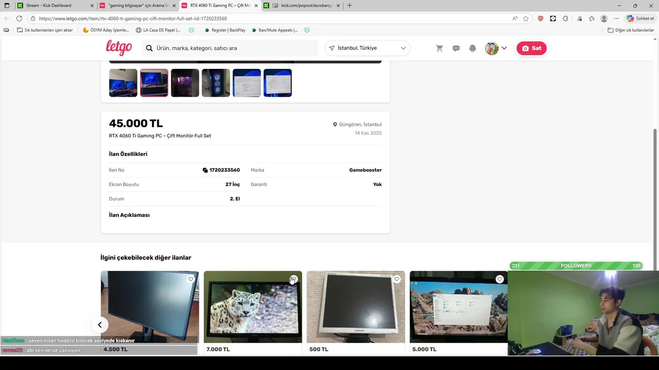Switch to "gaming bilgisayar" için Arama tab
Viewport: 659px width, 370px height.
[138, 6]
